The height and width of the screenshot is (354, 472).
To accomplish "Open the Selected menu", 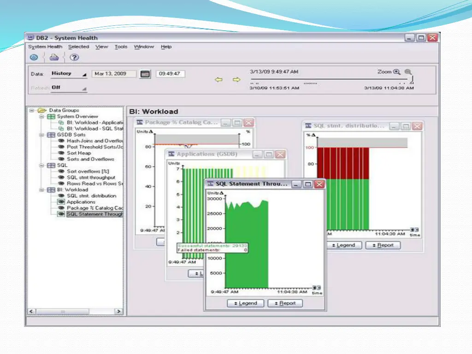I will [x=78, y=47].
